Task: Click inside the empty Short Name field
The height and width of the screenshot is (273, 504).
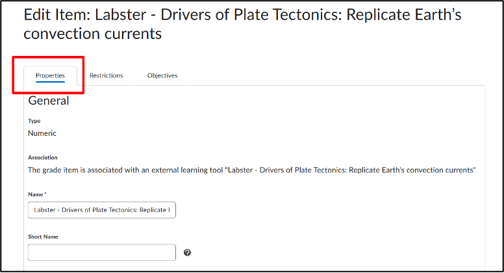Action: pyautogui.click(x=102, y=252)
